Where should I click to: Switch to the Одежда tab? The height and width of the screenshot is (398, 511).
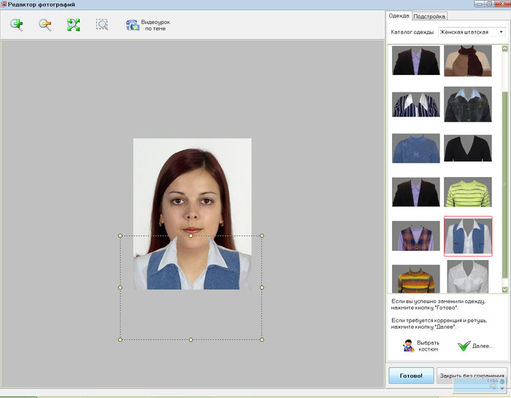click(x=399, y=16)
